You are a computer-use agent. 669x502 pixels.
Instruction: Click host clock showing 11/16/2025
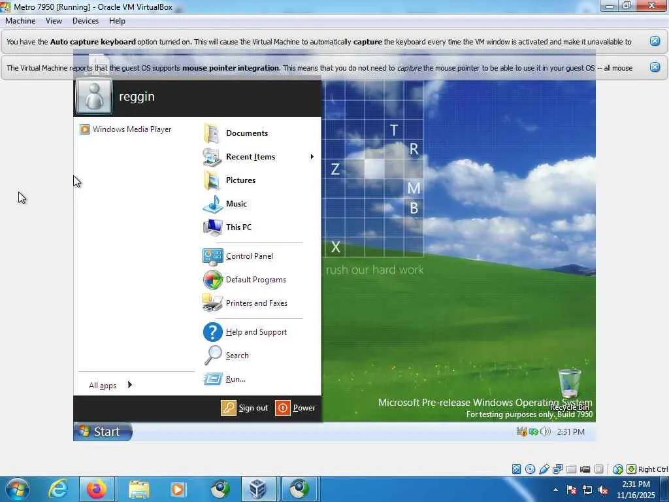(x=636, y=490)
